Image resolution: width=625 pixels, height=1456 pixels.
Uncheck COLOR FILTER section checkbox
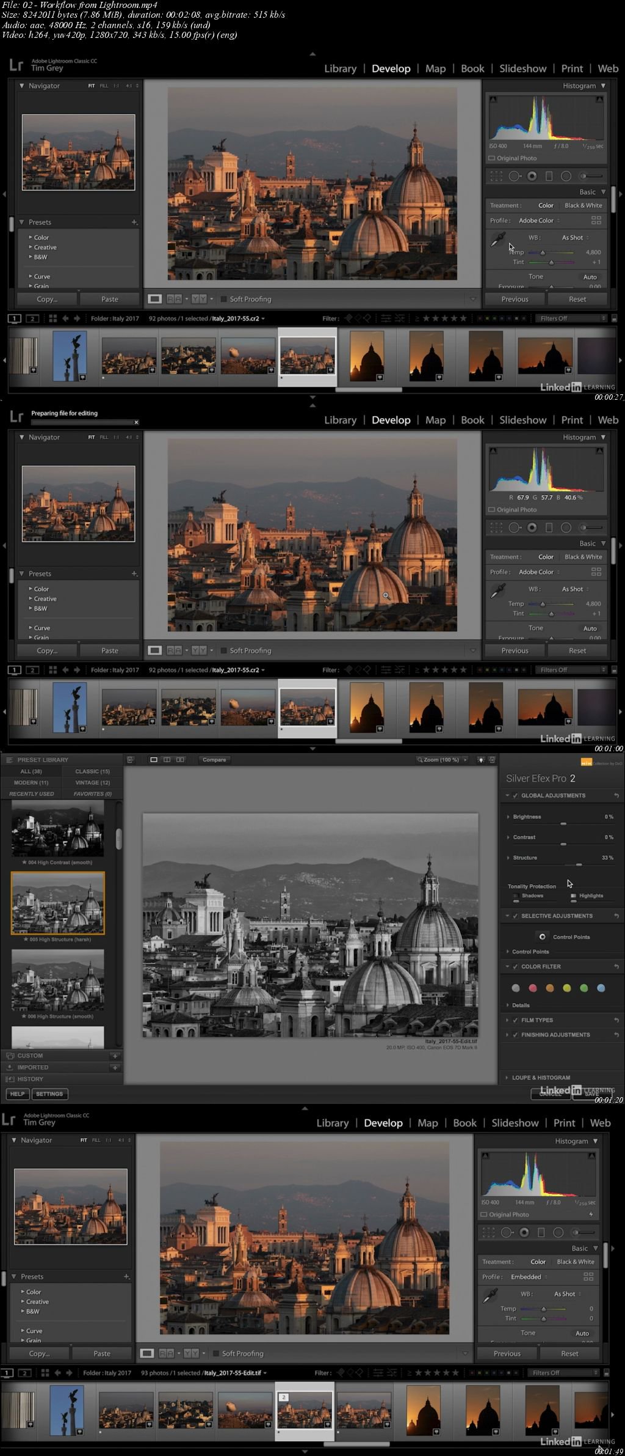pyautogui.click(x=516, y=966)
